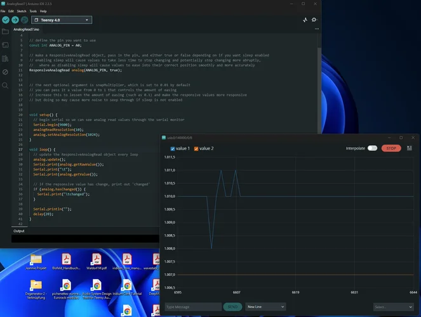This screenshot has height=317, width=421.
Task: Open the Search sidebar icon
Action: pos(6,85)
